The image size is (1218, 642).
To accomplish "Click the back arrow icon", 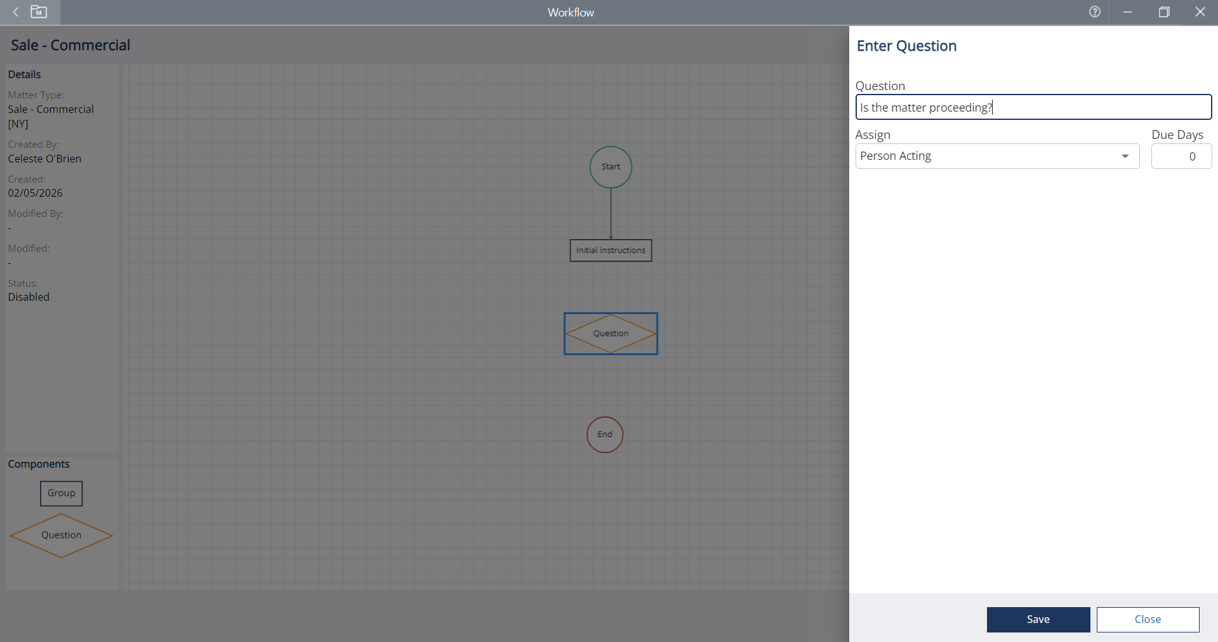I will (x=16, y=12).
